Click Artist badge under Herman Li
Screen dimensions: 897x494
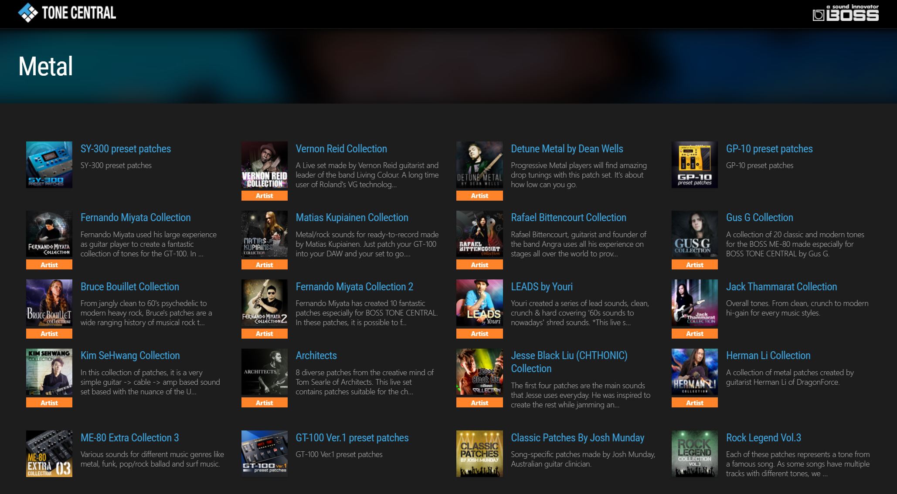click(695, 403)
